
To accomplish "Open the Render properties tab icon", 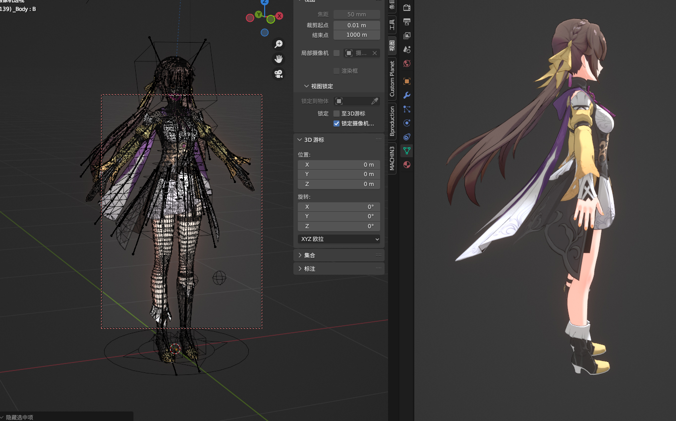I will pos(407,8).
